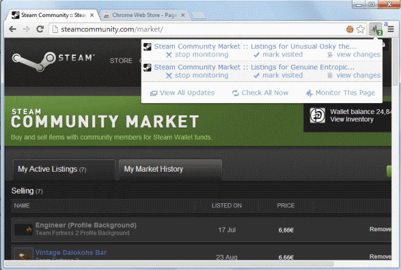Click Vintage Dalokohs Bar thumbnail
Screen dimensions: 401x270
(x=24, y=254)
